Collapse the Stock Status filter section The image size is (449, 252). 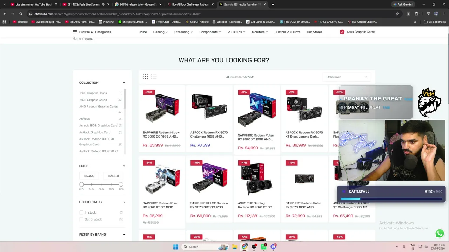[124, 202]
